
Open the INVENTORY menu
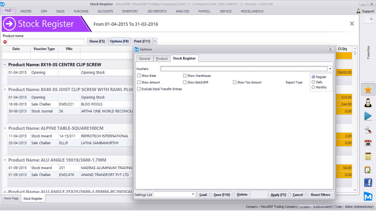[130, 11]
